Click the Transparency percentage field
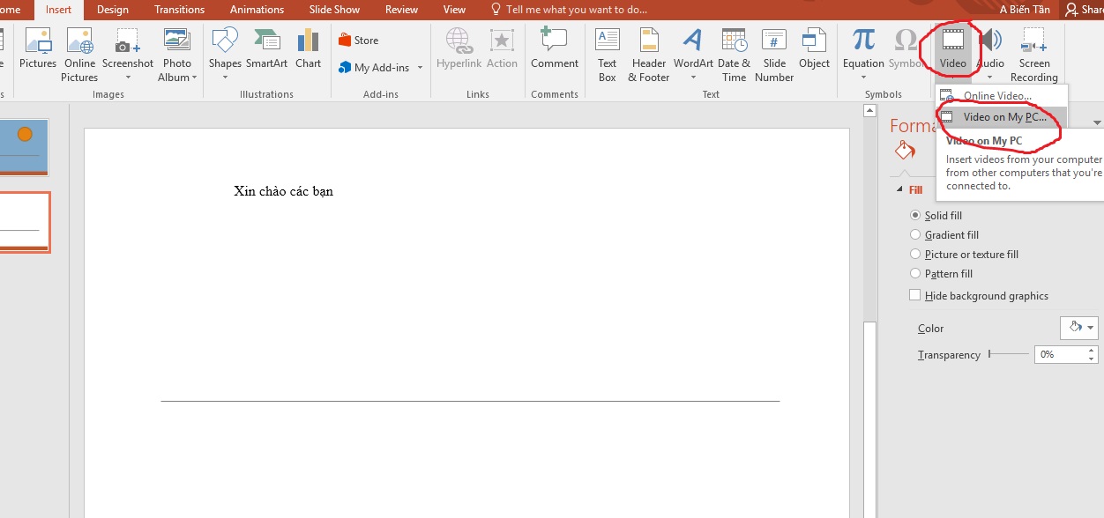 click(1061, 354)
